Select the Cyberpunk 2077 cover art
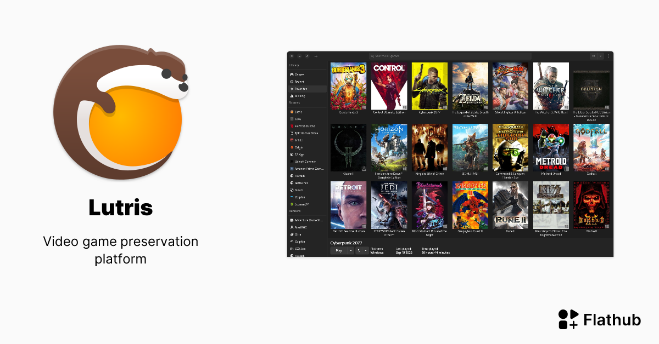The width and height of the screenshot is (659, 344). (x=429, y=86)
